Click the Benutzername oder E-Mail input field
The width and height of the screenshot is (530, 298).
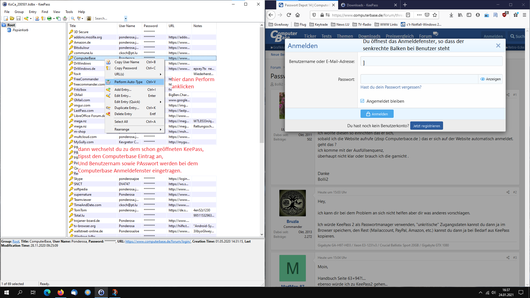coord(431,61)
